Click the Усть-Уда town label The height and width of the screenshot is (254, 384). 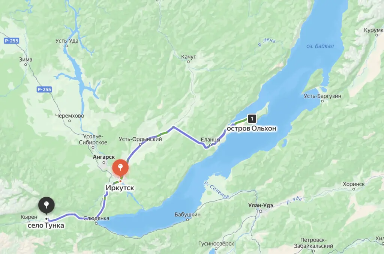point(67,41)
